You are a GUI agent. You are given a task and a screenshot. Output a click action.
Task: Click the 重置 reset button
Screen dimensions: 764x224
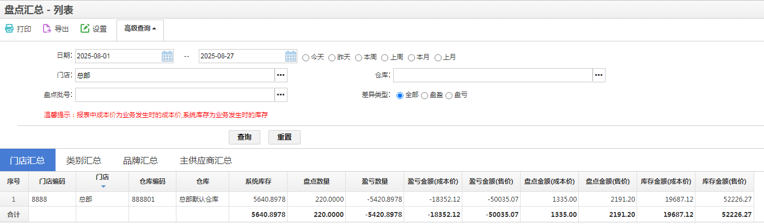coord(284,137)
